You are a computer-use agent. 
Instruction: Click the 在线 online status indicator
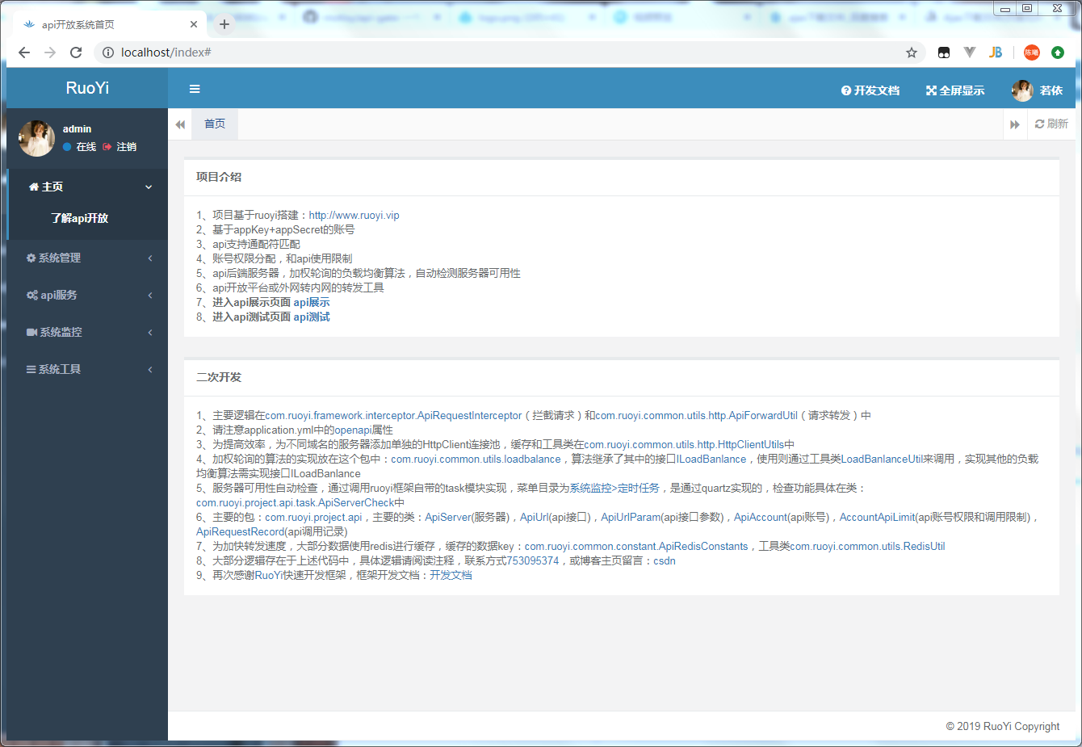click(78, 147)
